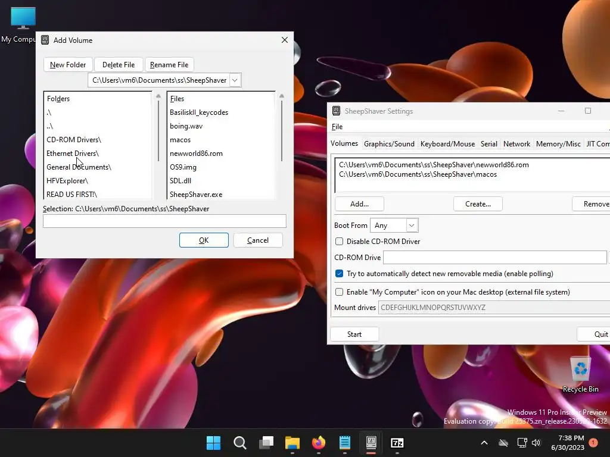Open 7-Zip taskbar icon
The height and width of the screenshot is (457, 610).
[397, 443]
